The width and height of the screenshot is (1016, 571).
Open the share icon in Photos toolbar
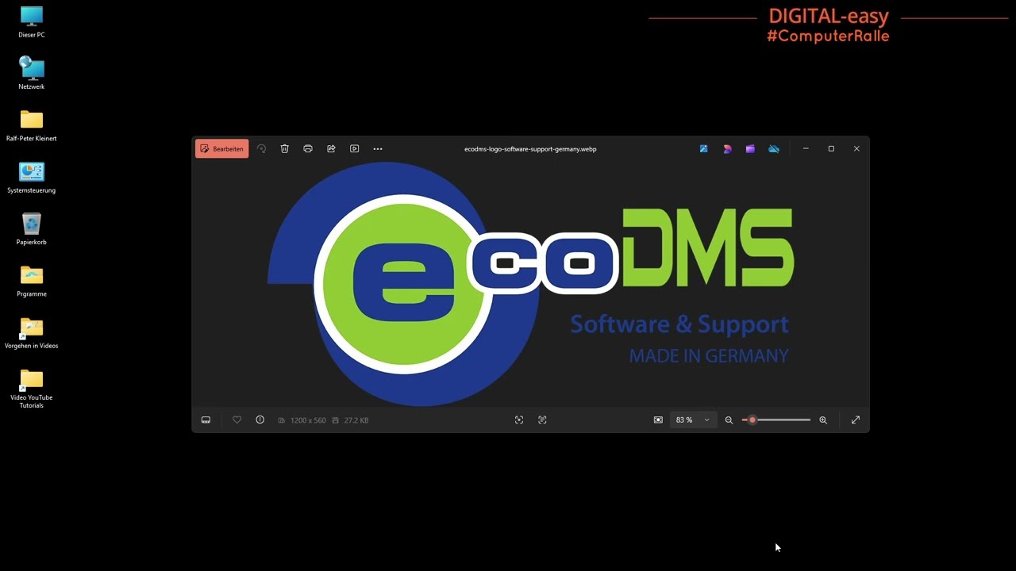(331, 149)
